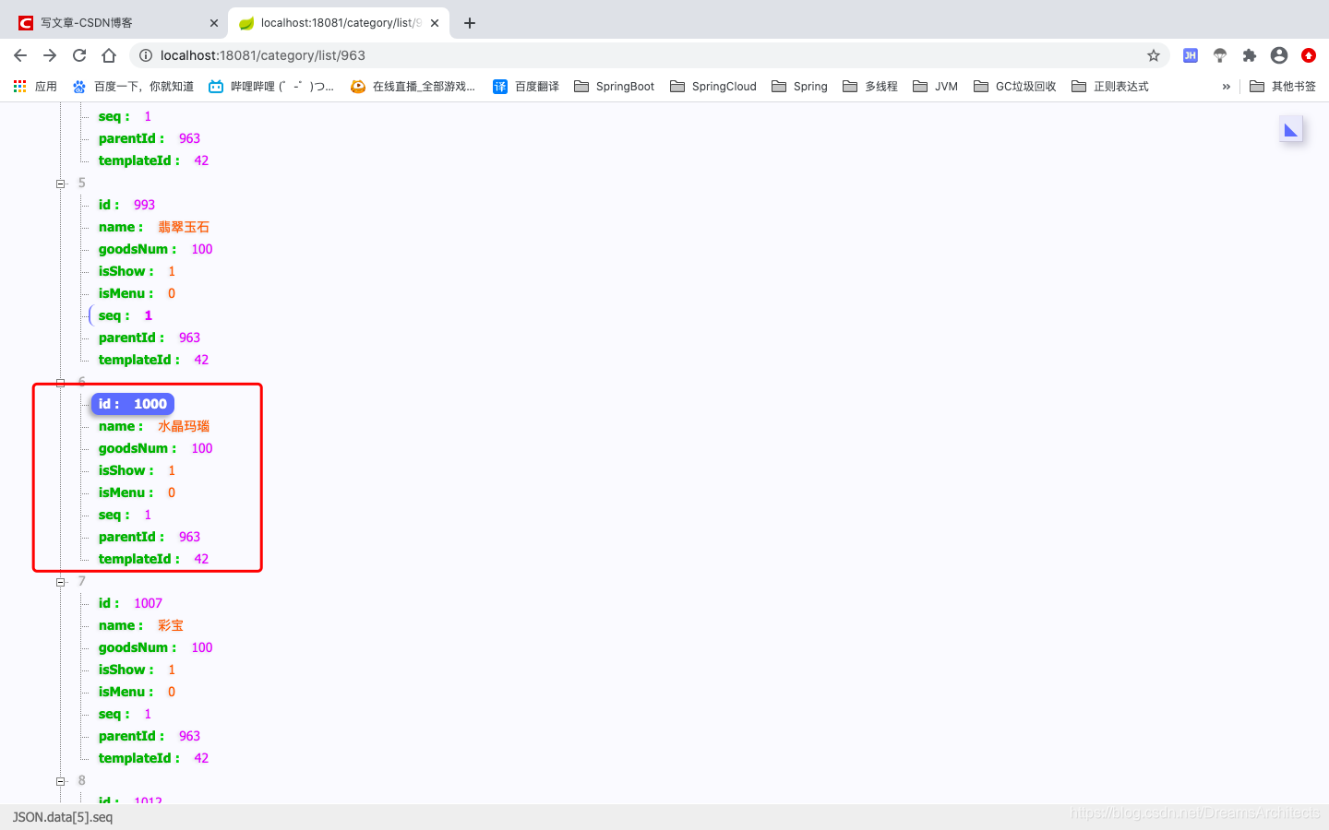Open the SpringBoot bookmark folder

[615, 86]
